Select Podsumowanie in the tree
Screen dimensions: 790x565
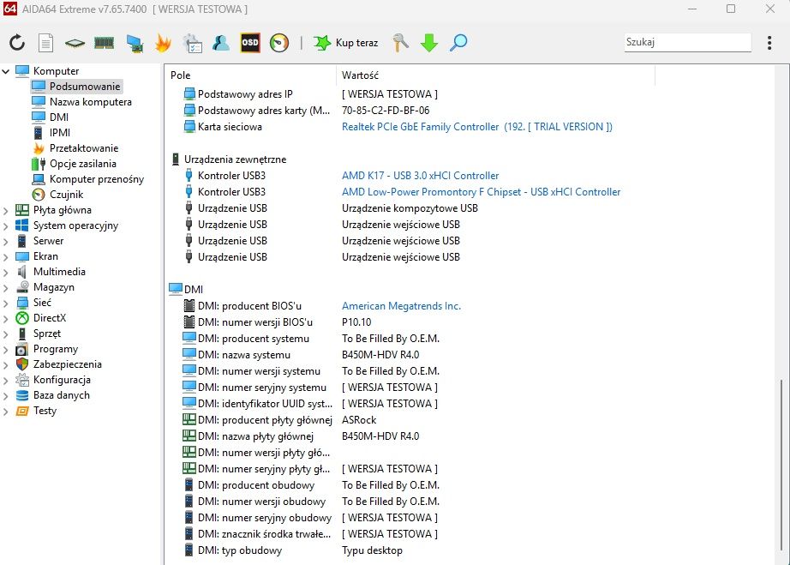click(85, 87)
